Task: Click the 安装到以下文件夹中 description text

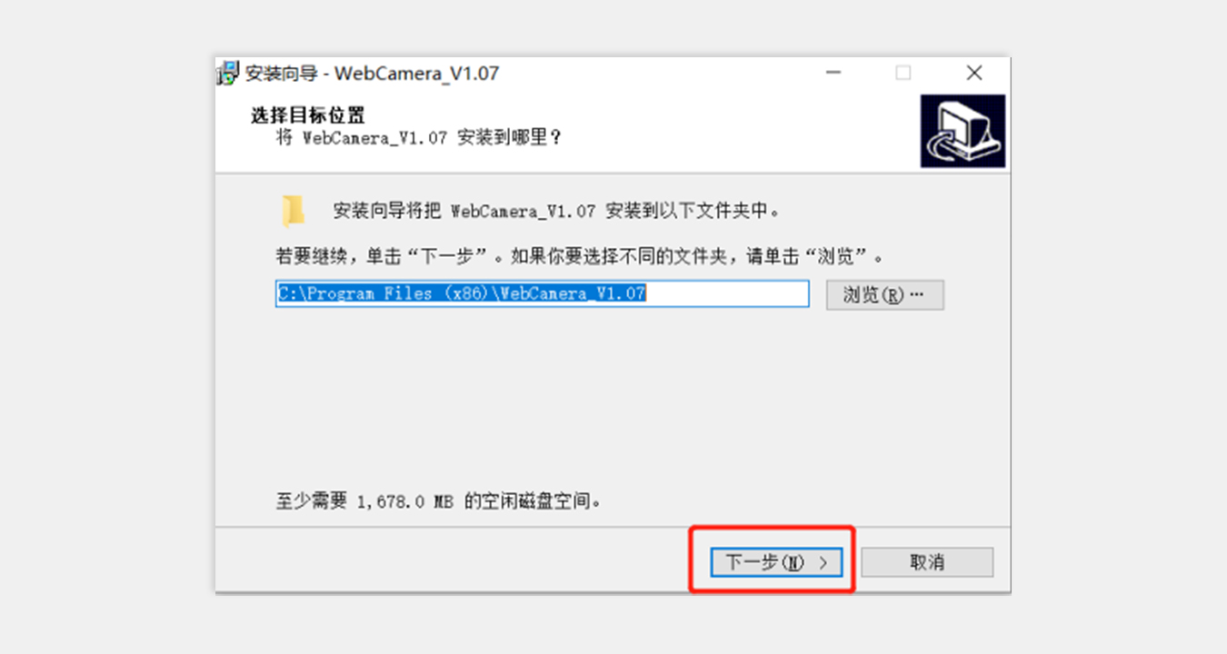Action: tap(556, 211)
